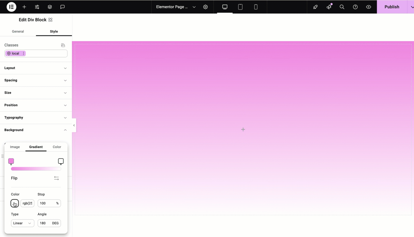The width and height of the screenshot is (414, 237).
Task: Open the notes comment icon
Action: coord(63,7)
